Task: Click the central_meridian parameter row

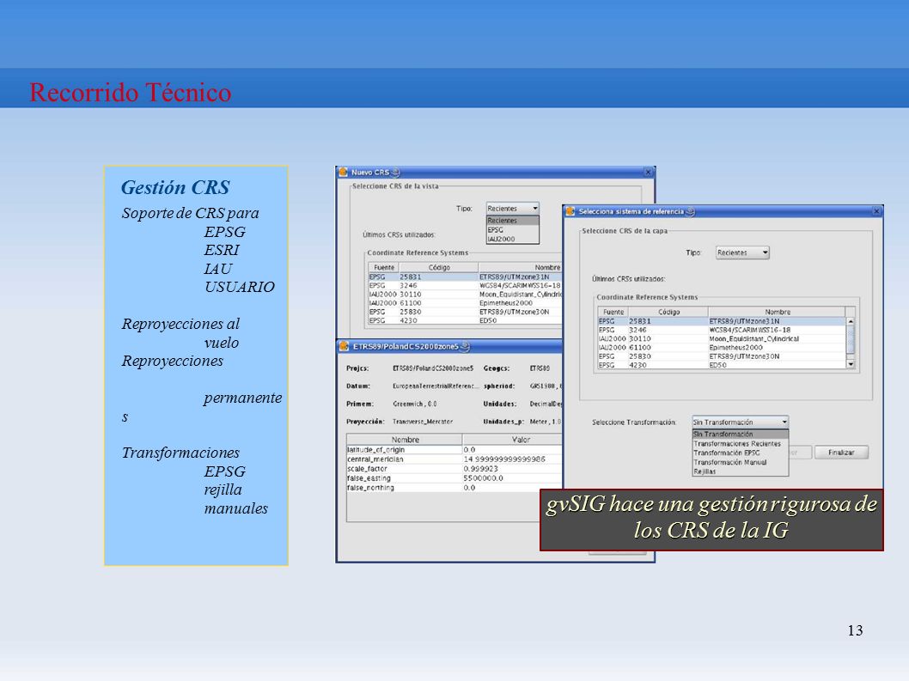Action: click(454, 459)
